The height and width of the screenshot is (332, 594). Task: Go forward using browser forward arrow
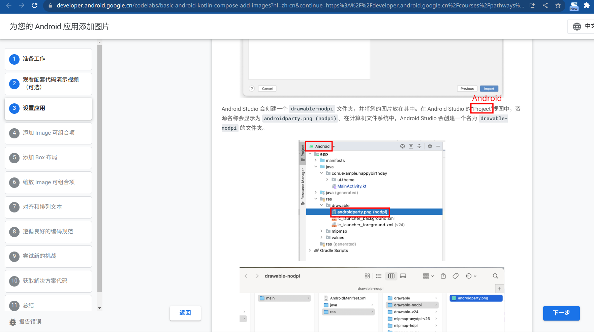(x=22, y=5)
